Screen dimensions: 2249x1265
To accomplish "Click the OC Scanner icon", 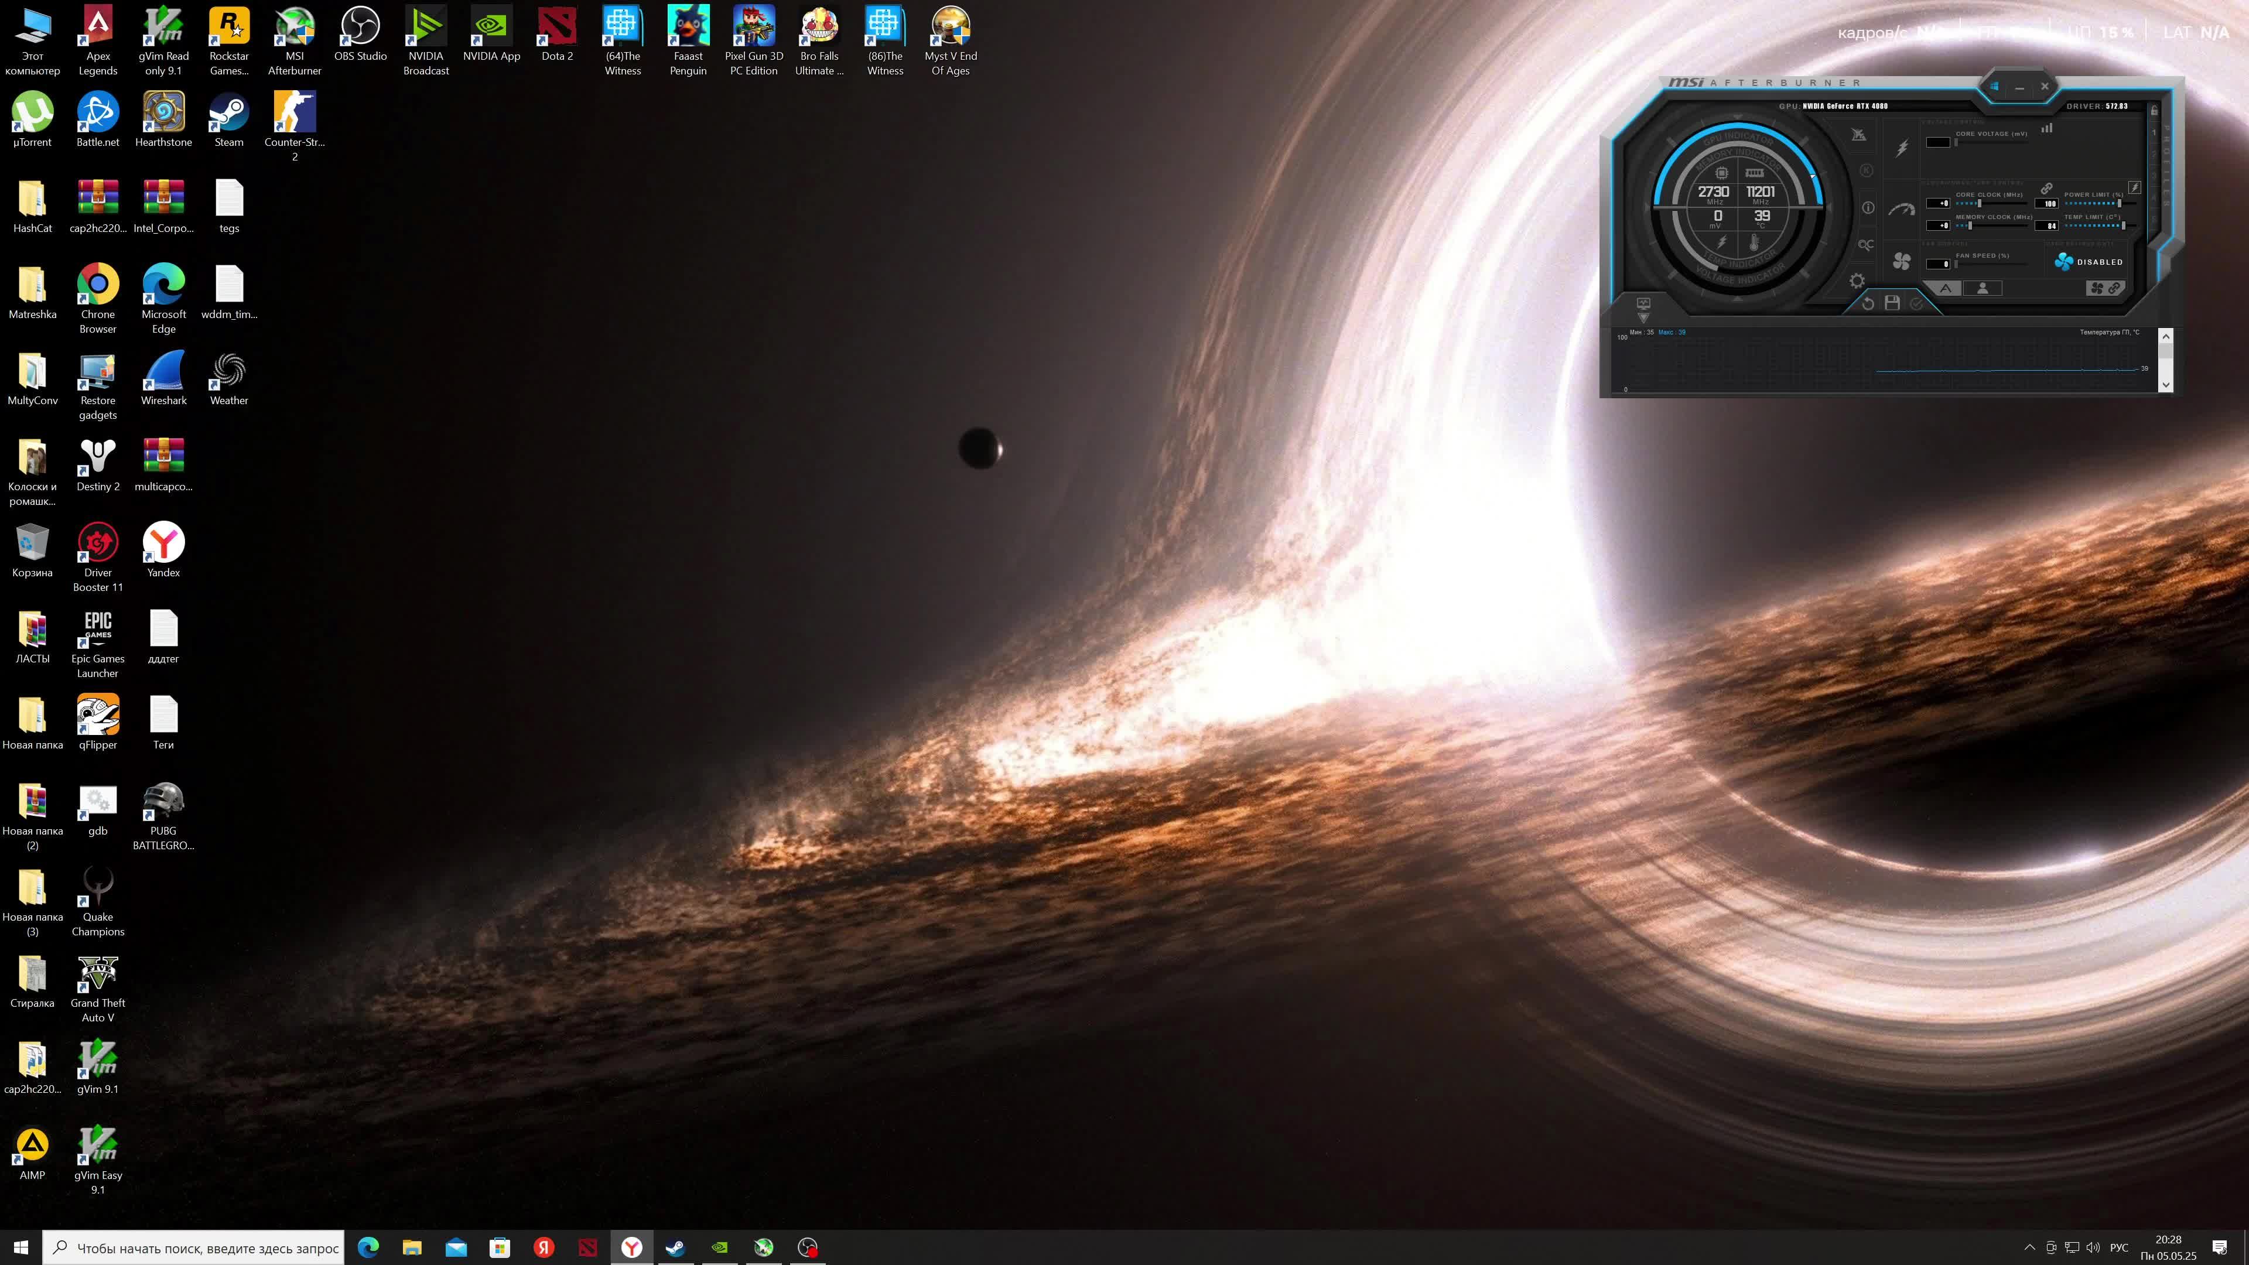I will point(1866,245).
